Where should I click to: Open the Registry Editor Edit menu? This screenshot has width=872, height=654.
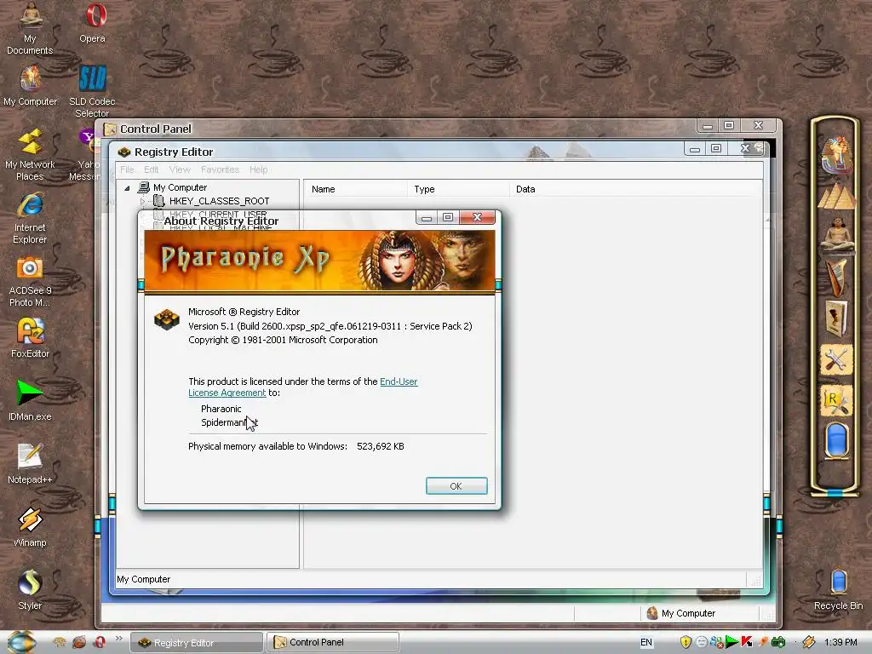[x=152, y=169]
